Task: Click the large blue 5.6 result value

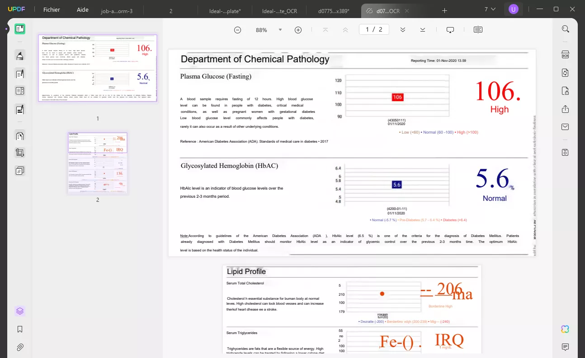Action: (x=492, y=178)
